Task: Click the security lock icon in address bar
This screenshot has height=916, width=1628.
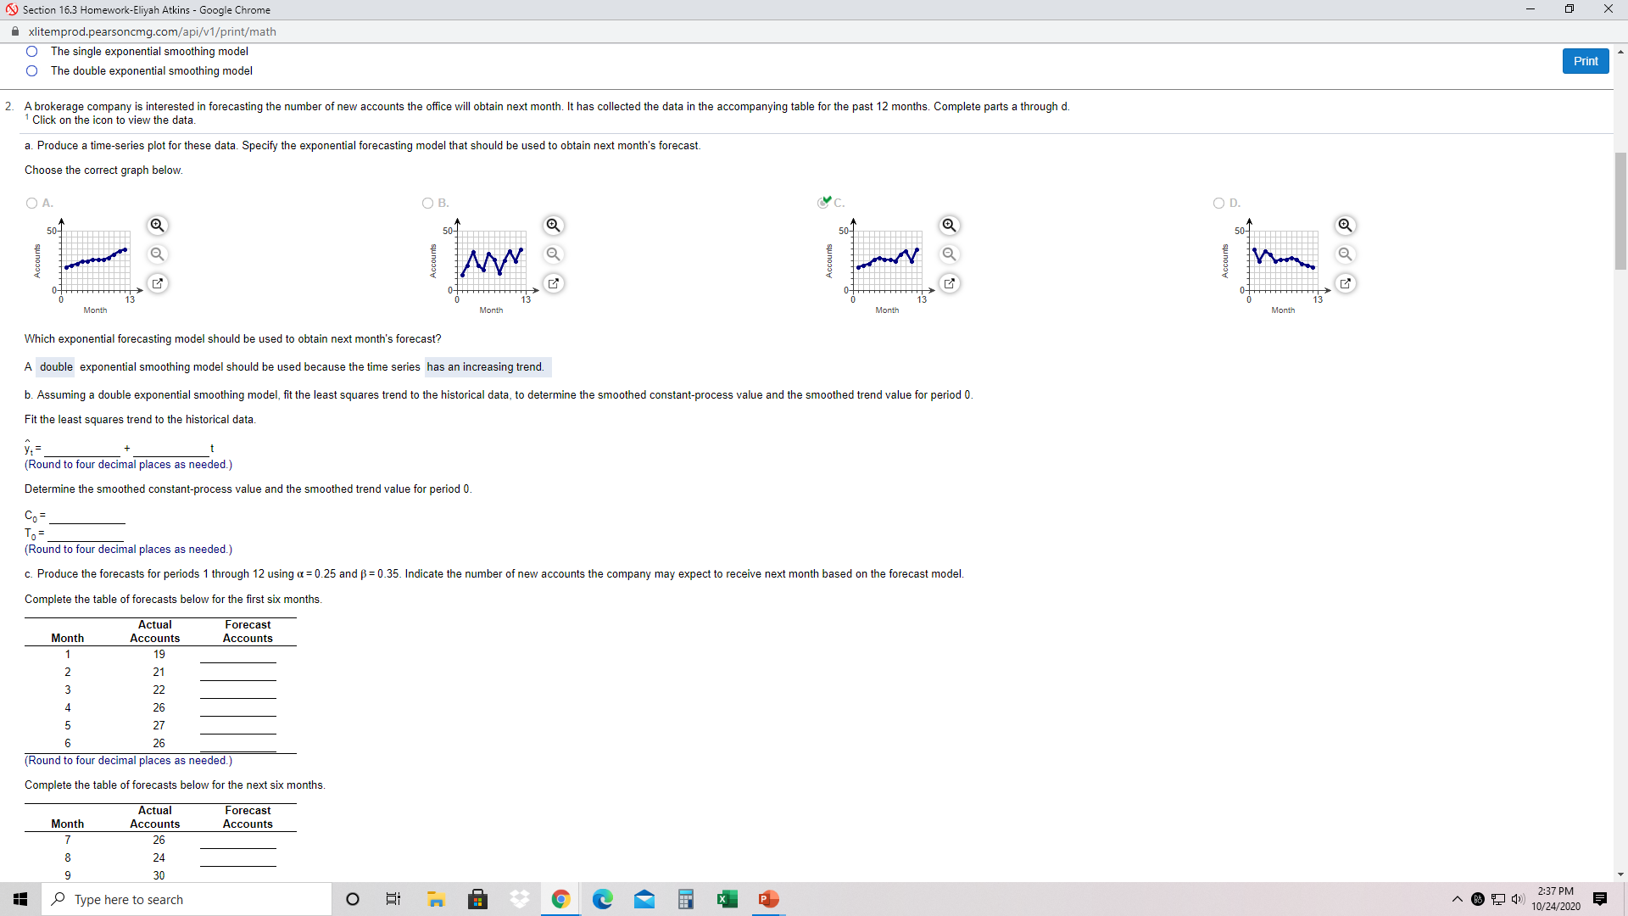Action: [14, 31]
